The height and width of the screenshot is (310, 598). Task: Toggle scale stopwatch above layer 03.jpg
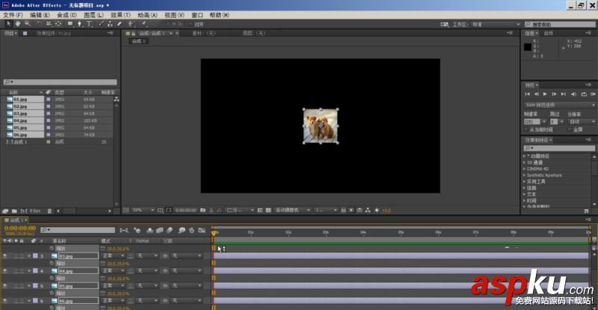point(52,248)
